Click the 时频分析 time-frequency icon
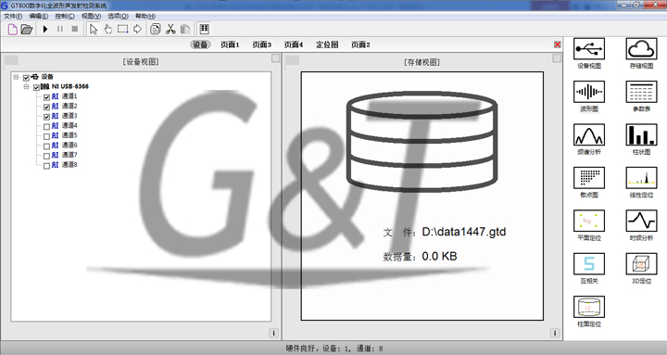The height and width of the screenshot is (355, 667). click(641, 221)
